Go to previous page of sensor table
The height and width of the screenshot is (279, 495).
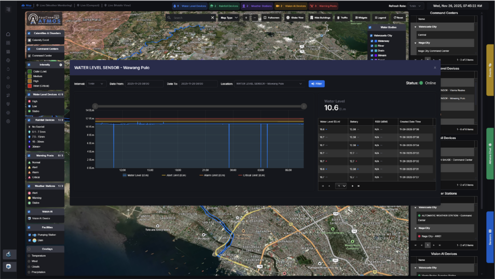[329, 186]
